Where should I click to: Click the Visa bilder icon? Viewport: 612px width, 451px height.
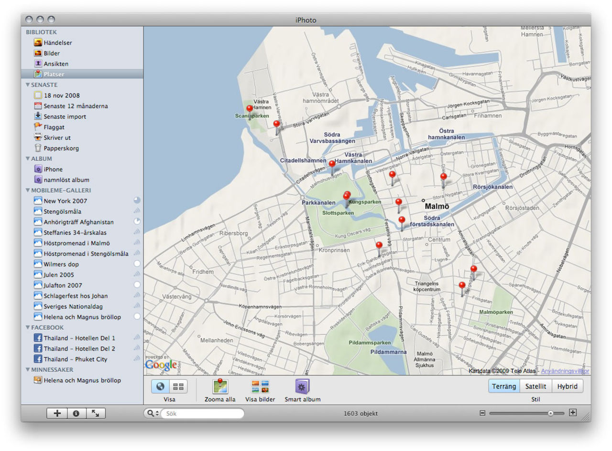[260, 387]
